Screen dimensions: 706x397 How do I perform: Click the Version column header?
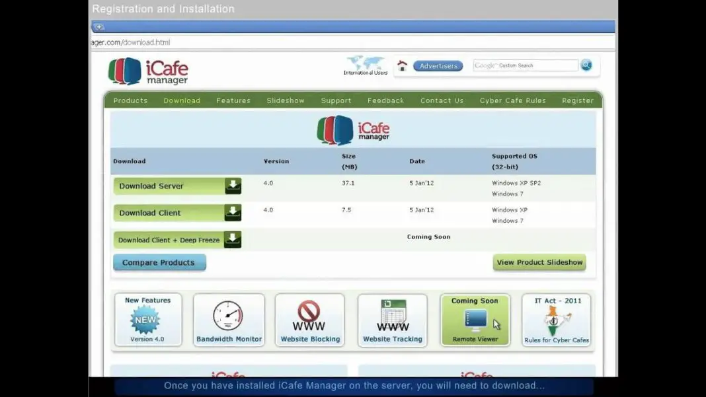[x=276, y=161]
